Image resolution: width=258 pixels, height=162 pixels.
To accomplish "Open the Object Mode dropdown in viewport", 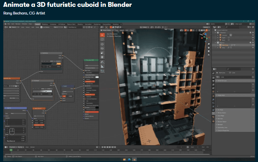I will click(108, 31).
